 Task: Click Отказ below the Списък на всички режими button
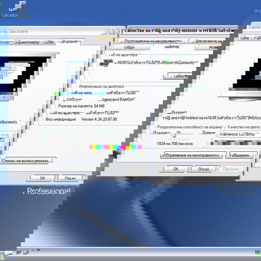(x=70, y=178)
